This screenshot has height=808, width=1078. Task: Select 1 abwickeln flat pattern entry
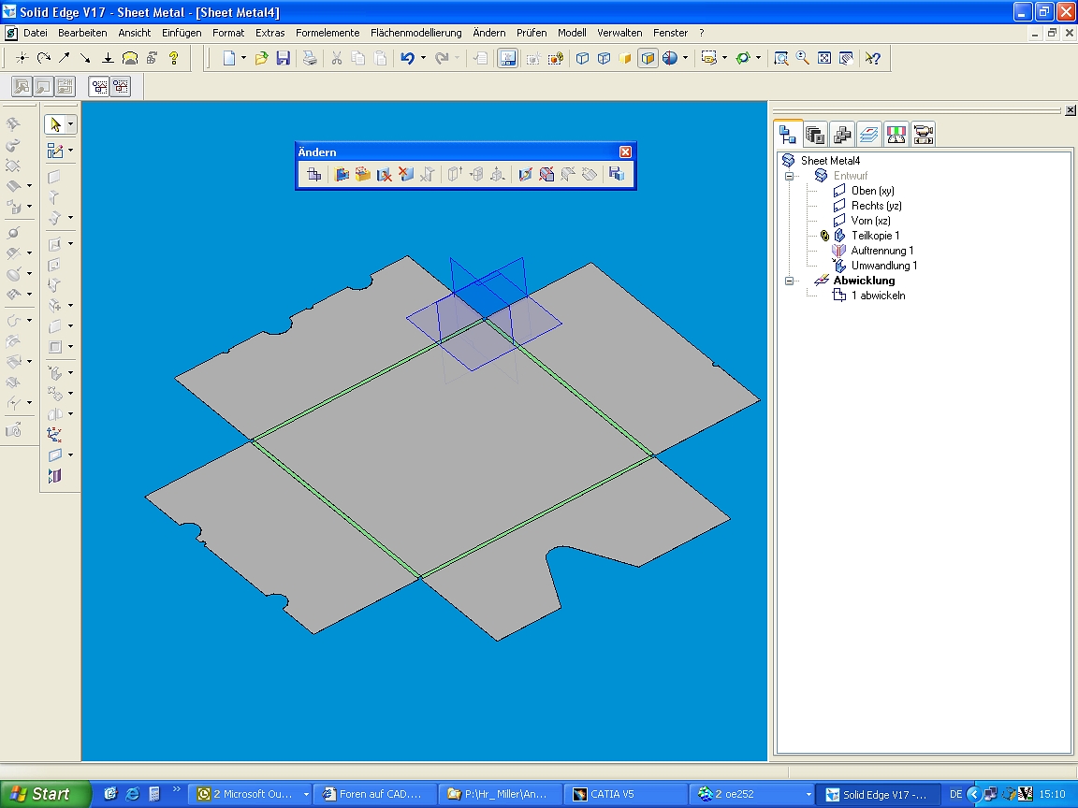(878, 296)
